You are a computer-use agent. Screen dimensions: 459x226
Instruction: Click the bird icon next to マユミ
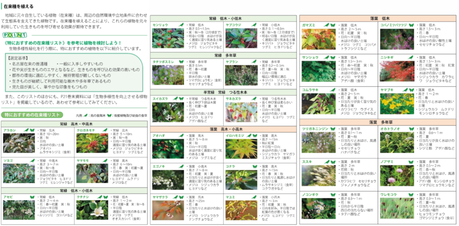(254, 197)
